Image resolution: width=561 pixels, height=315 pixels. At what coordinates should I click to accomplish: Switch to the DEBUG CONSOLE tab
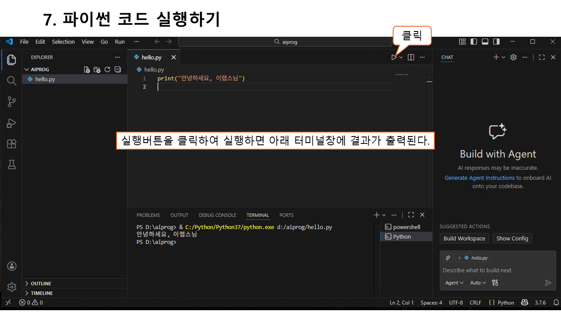217,215
